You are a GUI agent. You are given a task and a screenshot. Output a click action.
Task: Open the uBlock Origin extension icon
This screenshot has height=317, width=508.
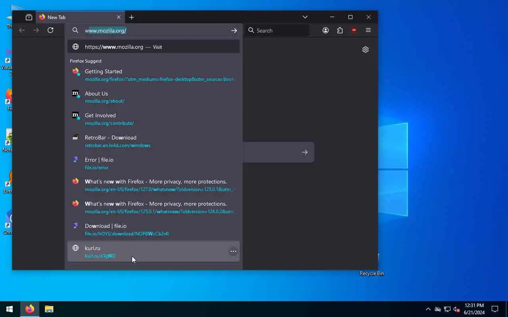pos(354,30)
